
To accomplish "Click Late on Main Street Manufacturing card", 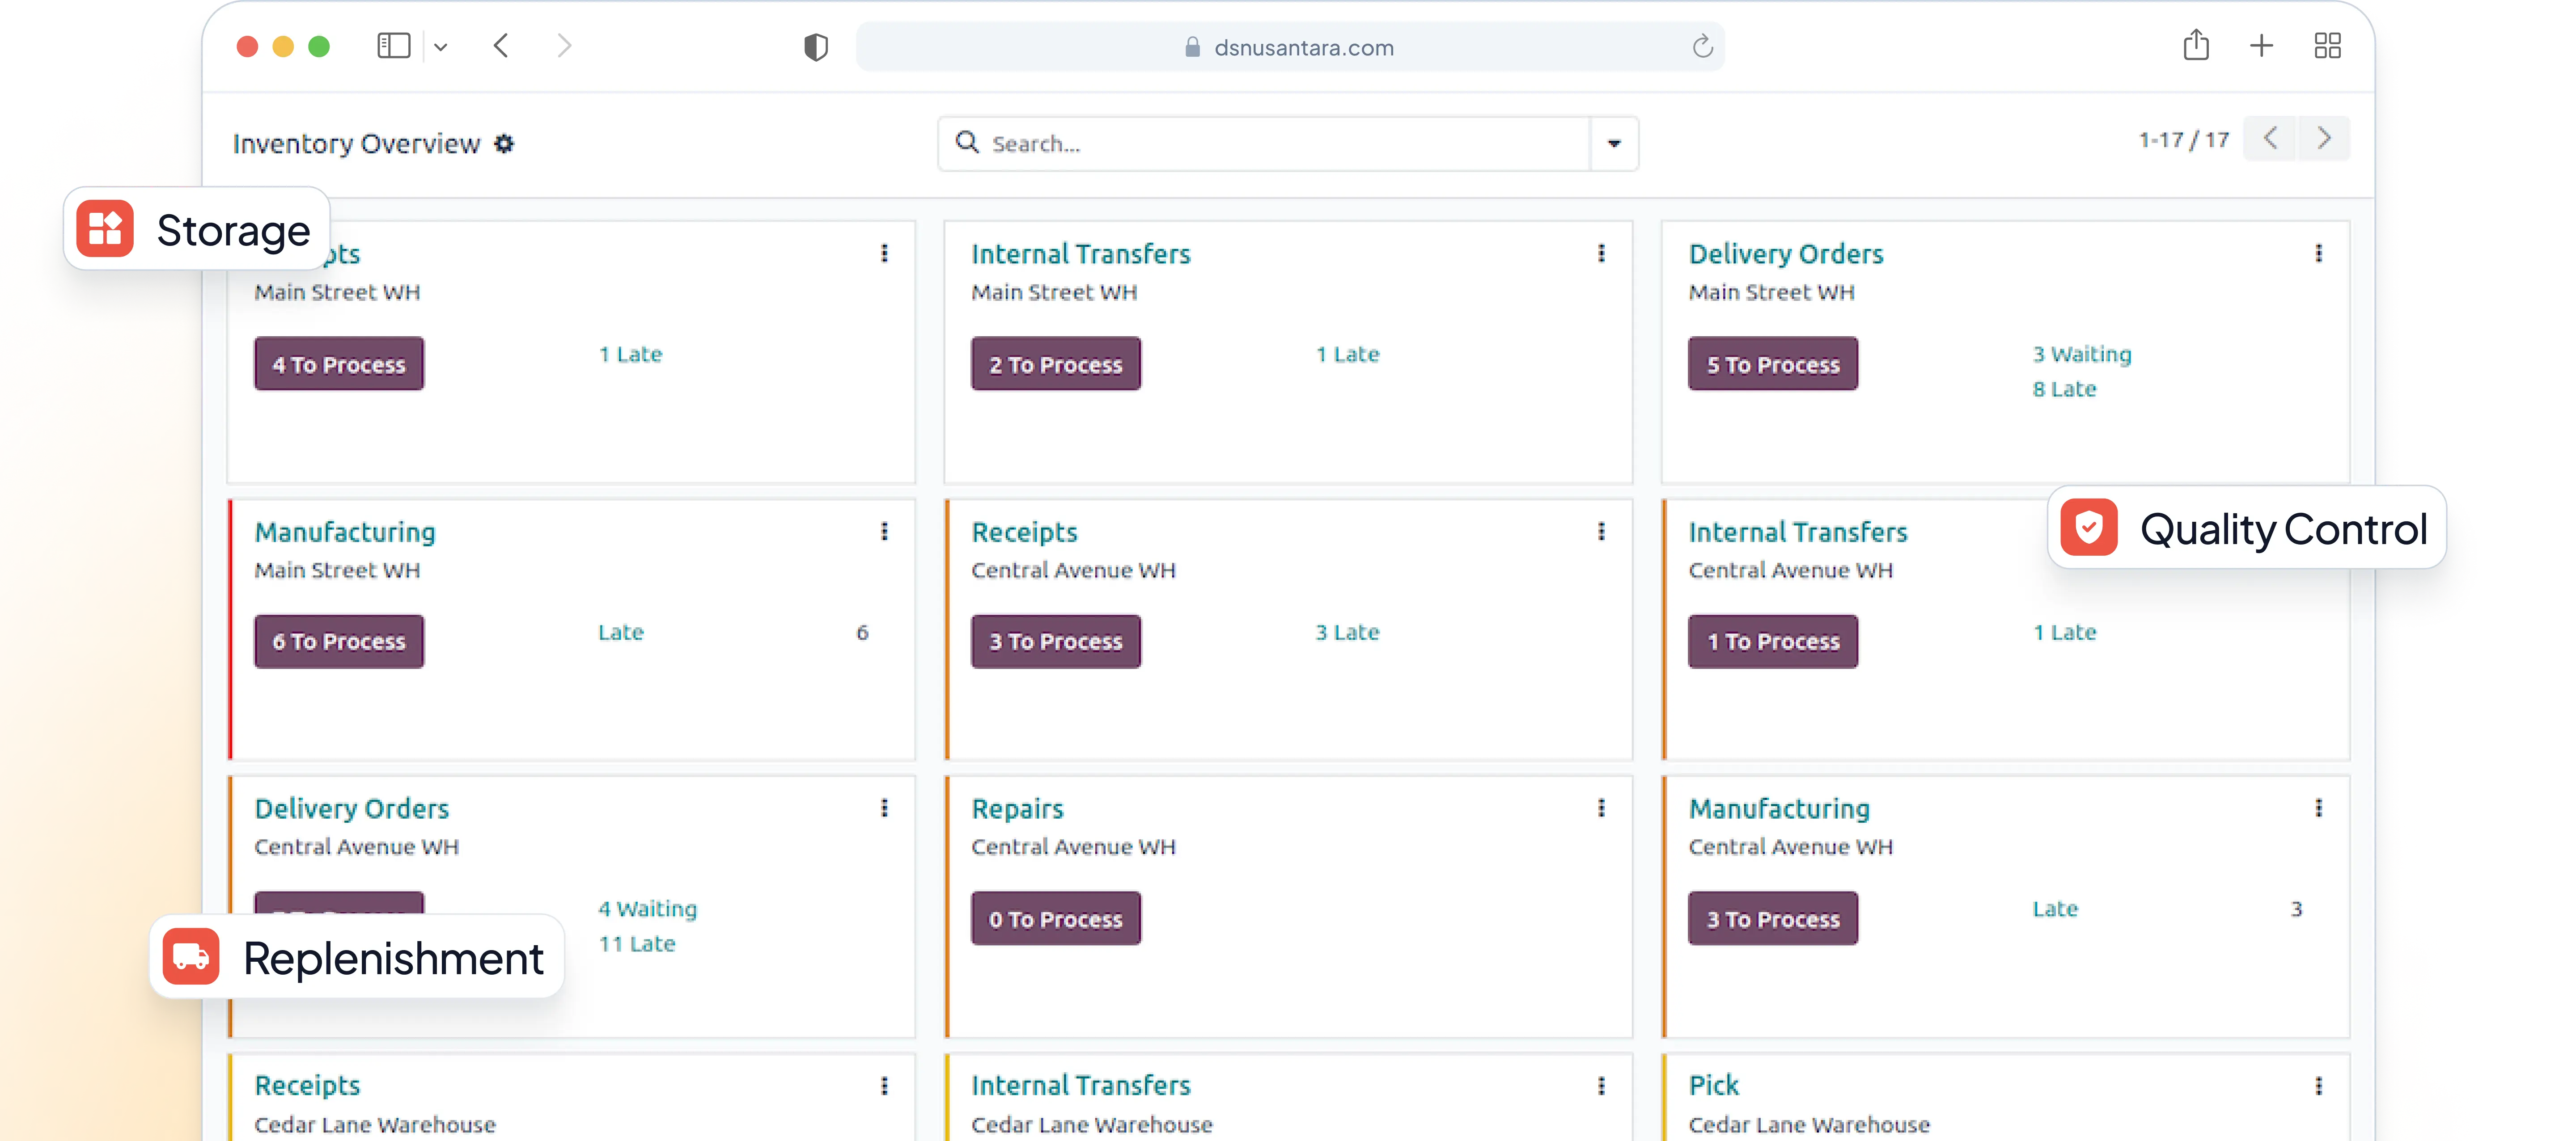I will click(x=621, y=632).
